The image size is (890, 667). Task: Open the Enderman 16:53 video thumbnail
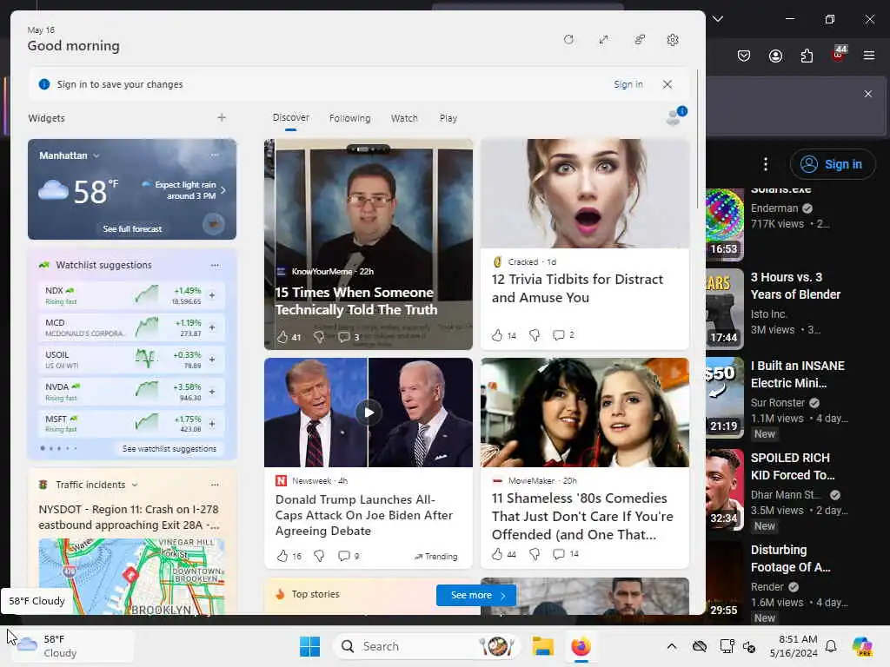coord(724,224)
